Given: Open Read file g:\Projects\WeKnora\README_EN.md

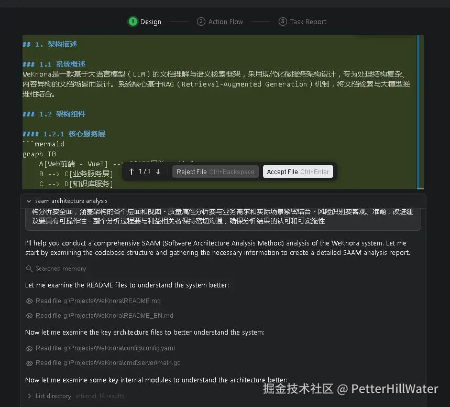Looking at the screenshot, I should point(104,316).
